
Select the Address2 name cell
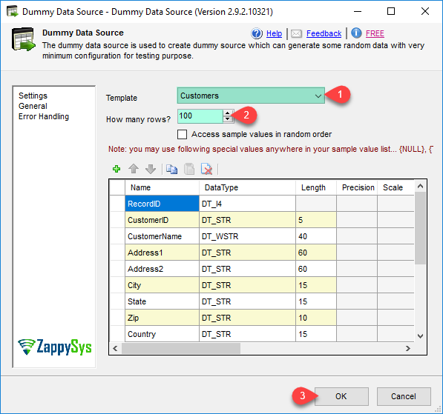[x=162, y=269]
